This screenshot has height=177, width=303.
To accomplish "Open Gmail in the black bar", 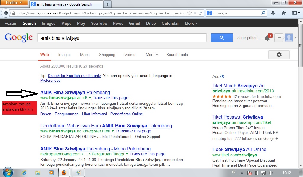I will click(135, 23).
